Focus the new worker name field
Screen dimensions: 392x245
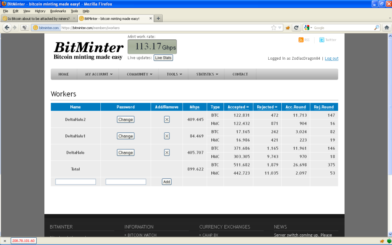75,182
